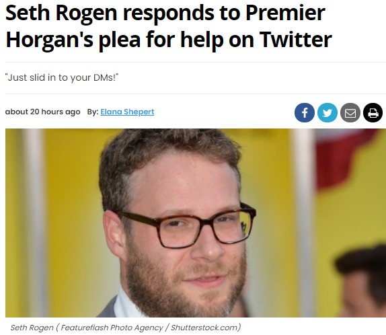Open author Elana Shepert's profile link

tap(127, 112)
